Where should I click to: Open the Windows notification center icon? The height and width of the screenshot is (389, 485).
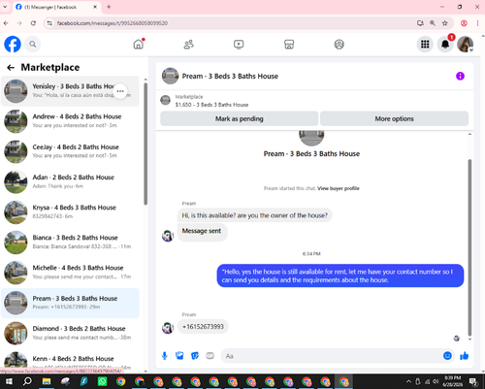click(473, 381)
